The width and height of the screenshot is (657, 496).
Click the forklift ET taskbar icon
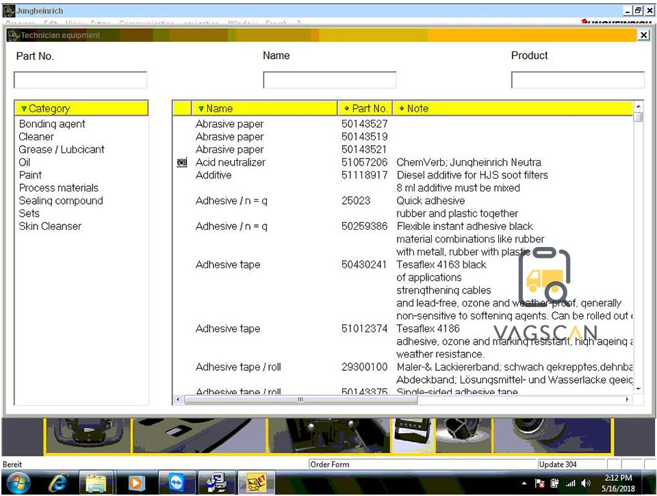[257, 483]
